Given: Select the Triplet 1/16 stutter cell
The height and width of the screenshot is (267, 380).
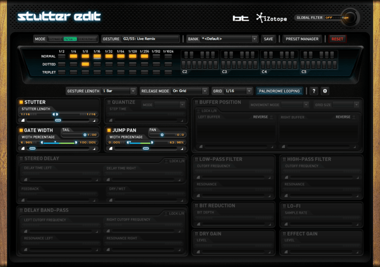Looking at the screenshot, I should [97, 73].
